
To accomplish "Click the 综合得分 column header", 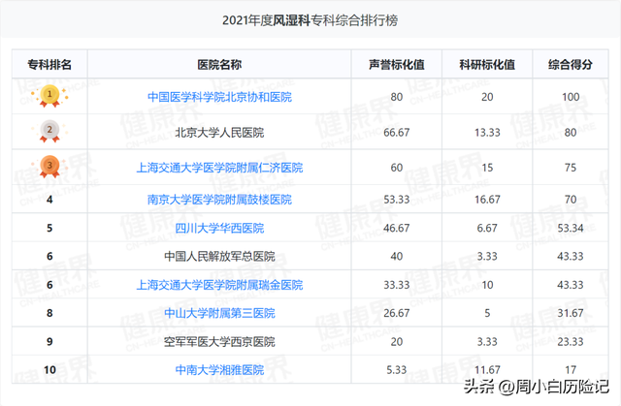I will tap(571, 65).
